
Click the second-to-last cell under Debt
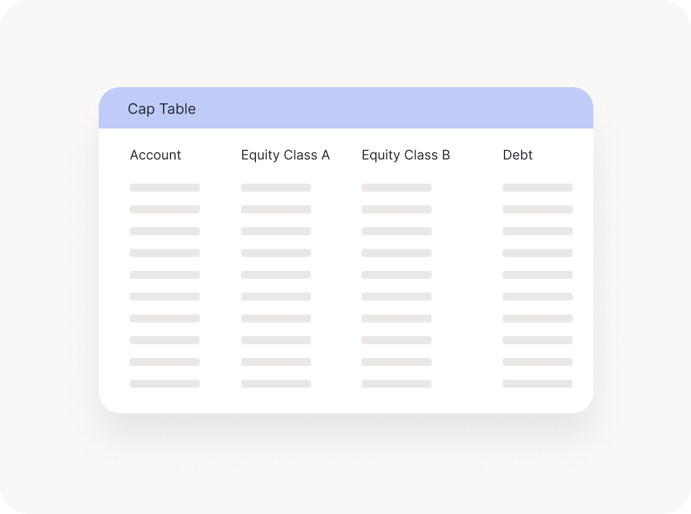[538, 362]
